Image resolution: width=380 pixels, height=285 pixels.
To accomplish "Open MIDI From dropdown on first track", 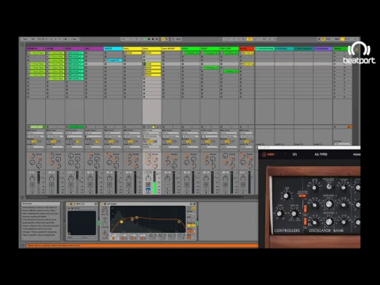I will [x=36, y=133].
